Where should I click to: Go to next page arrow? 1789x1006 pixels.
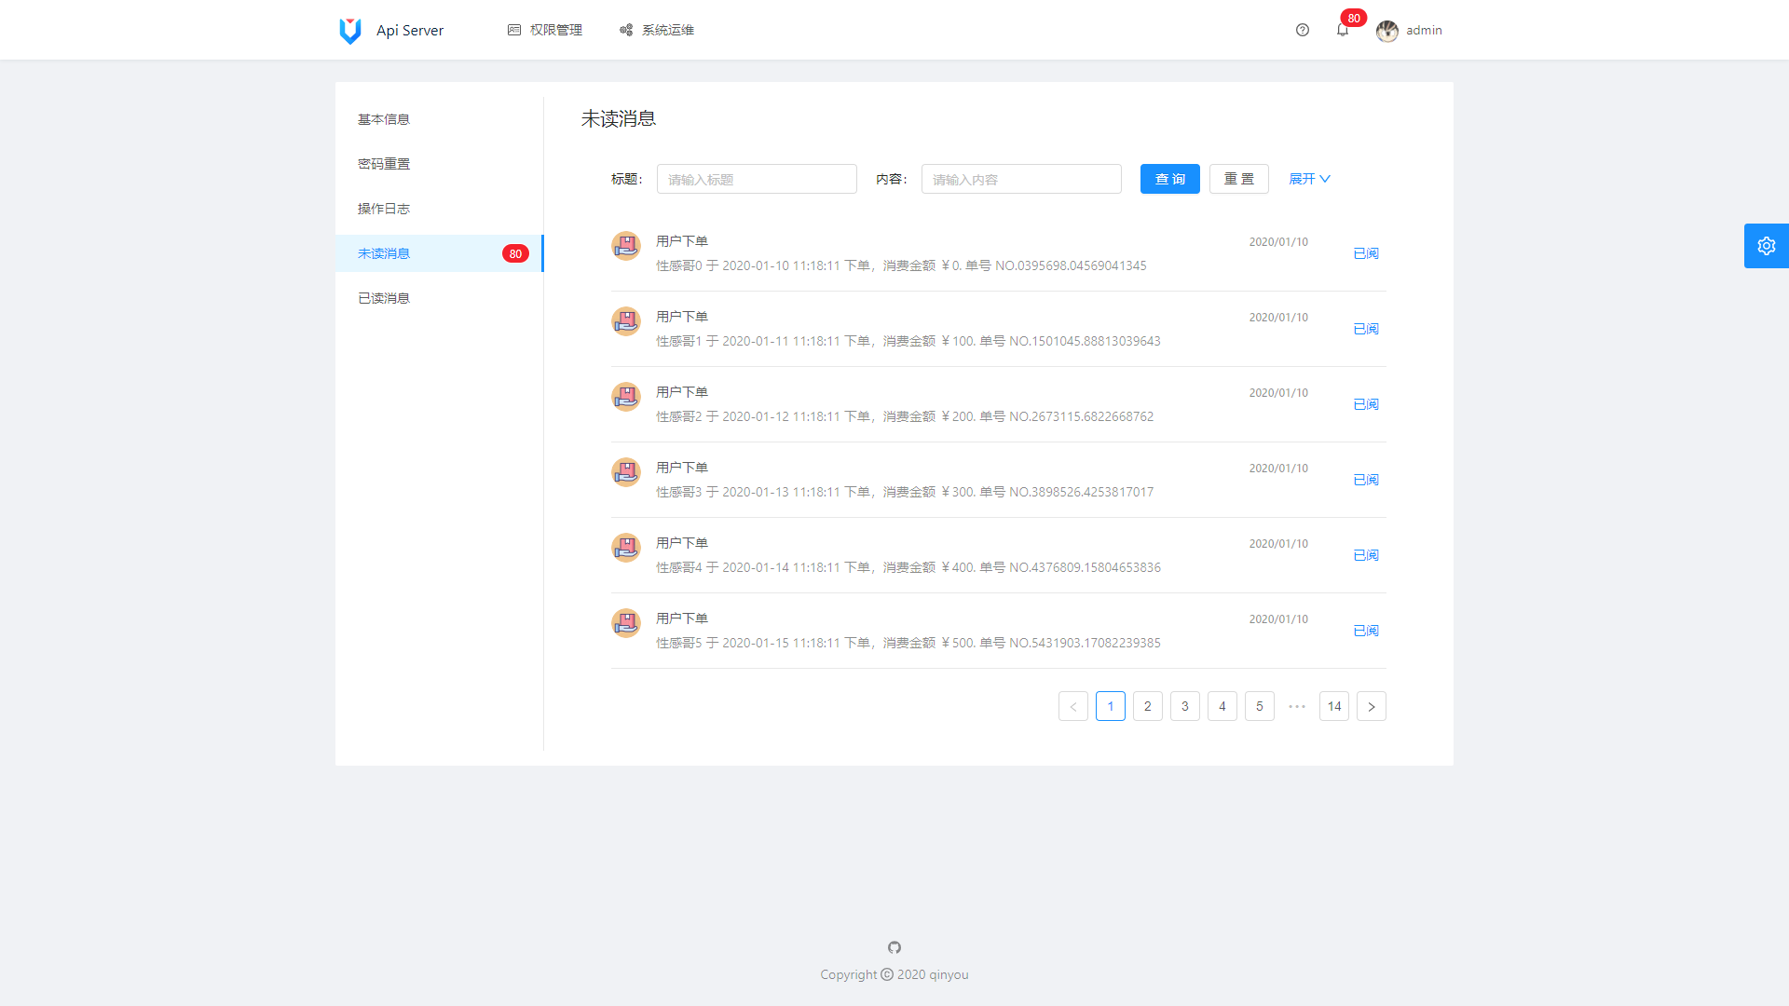tap(1371, 706)
